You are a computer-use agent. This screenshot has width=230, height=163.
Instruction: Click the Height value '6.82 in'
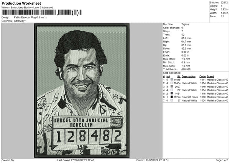pos(224,9)
